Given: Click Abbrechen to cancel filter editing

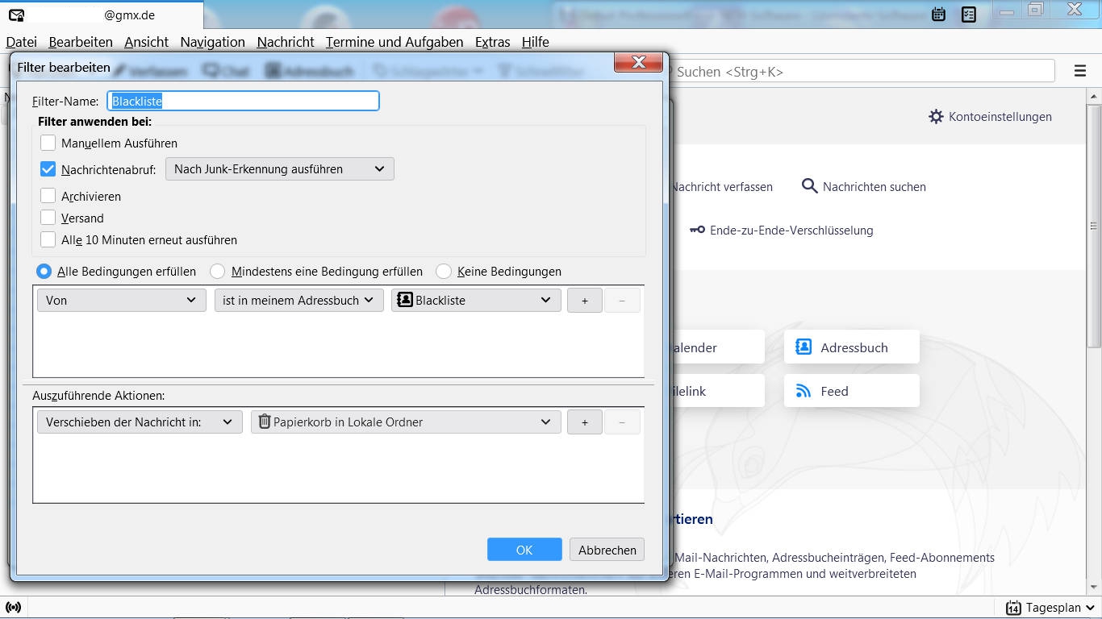Looking at the screenshot, I should (x=607, y=550).
